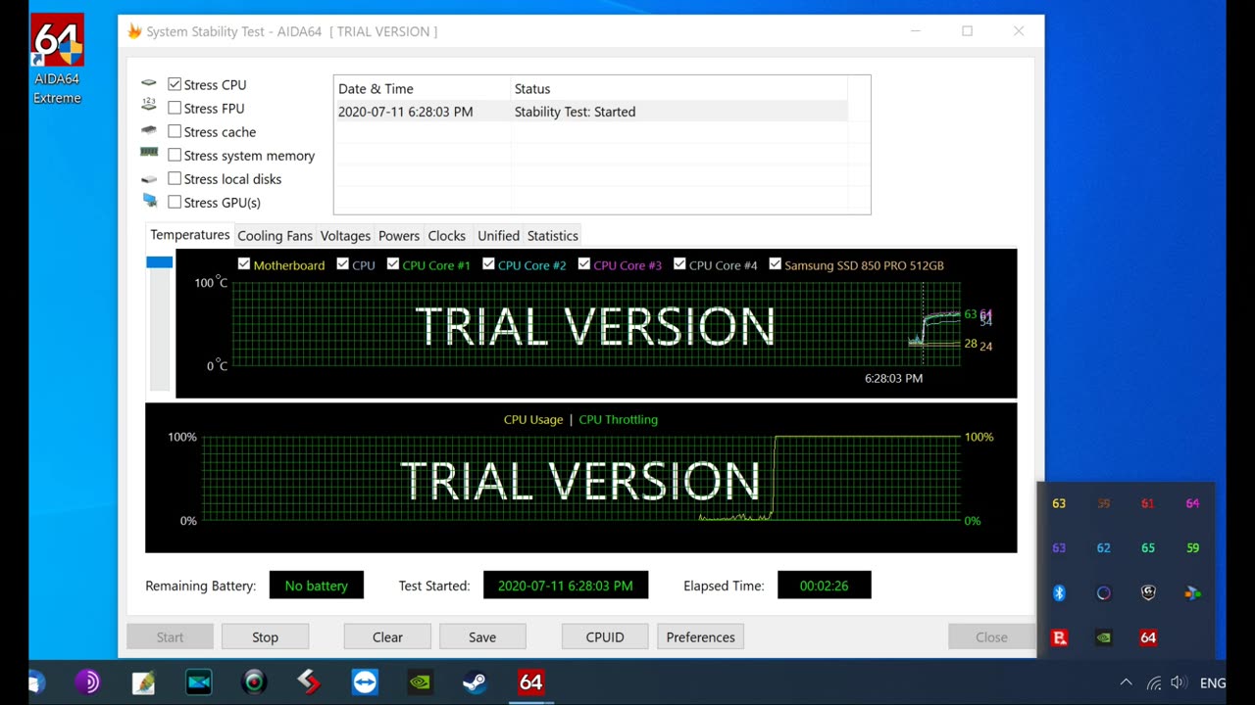This screenshot has height=705, width=1255.
Task: Click the blue graph page indicator bar
Action: click(x=159, y=261)
